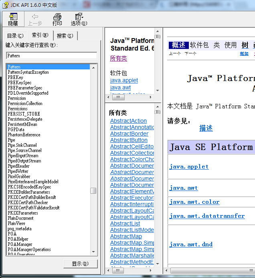This screenshot has width=255, height=278.
Task: Open the AbstractListModel class link
Action: [x=132, y=230]
